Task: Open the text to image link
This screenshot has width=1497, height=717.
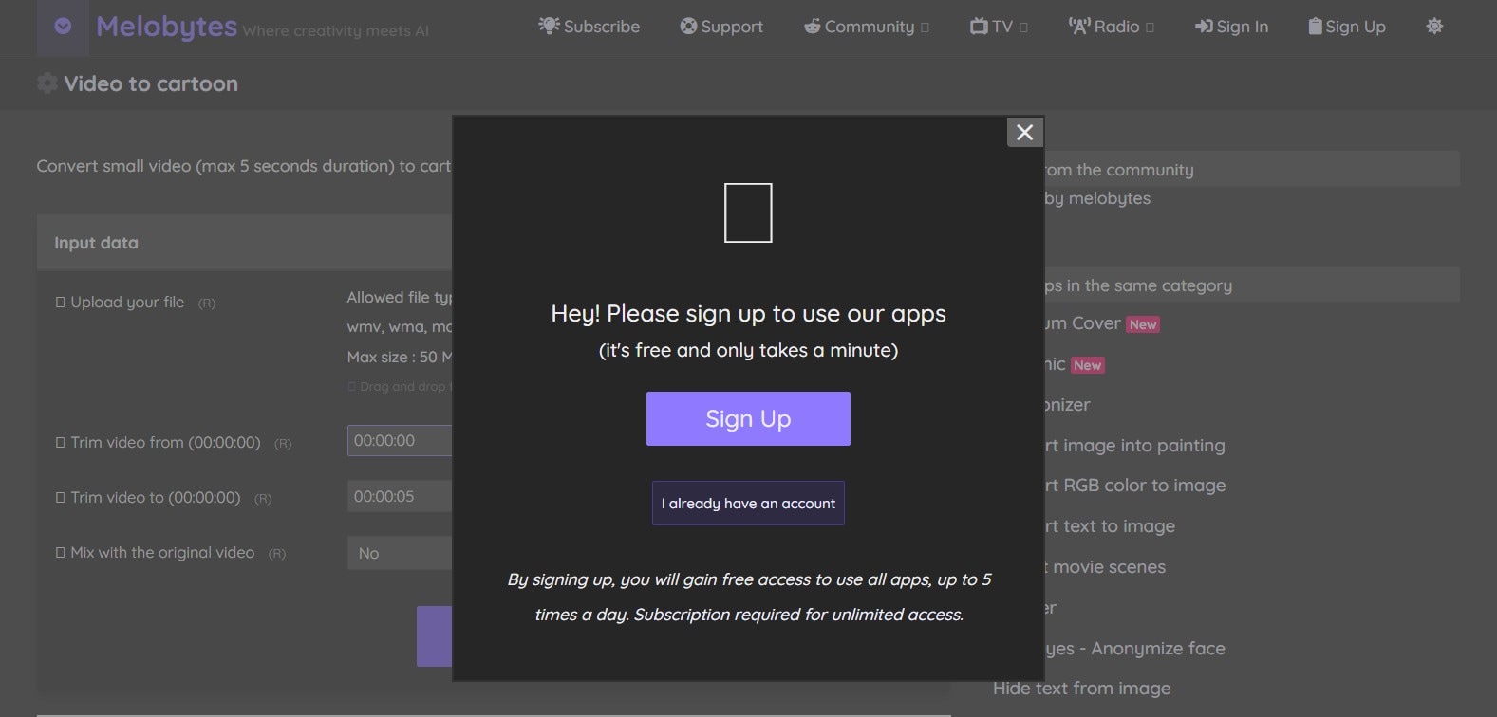Action: [1110, 526]
